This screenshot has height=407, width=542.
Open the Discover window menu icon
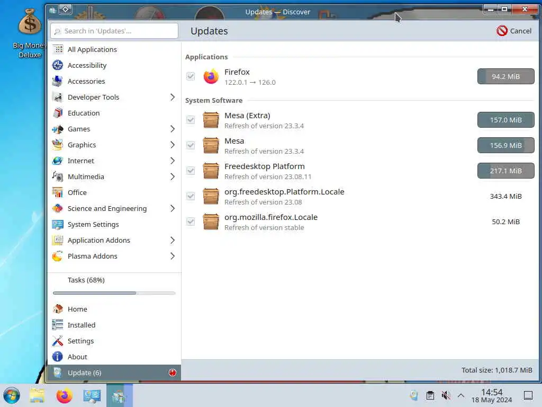click(x=52, y=10)
